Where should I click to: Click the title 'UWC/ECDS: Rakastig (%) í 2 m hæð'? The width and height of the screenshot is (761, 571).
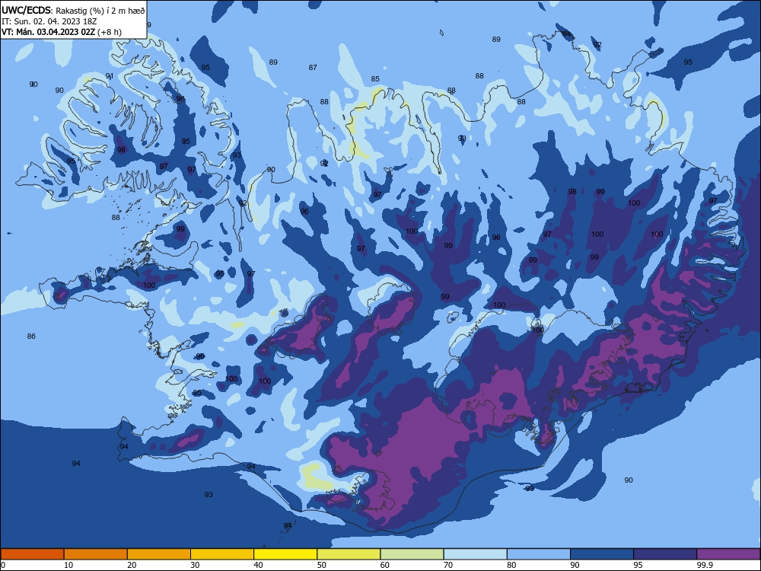point(73,10)
